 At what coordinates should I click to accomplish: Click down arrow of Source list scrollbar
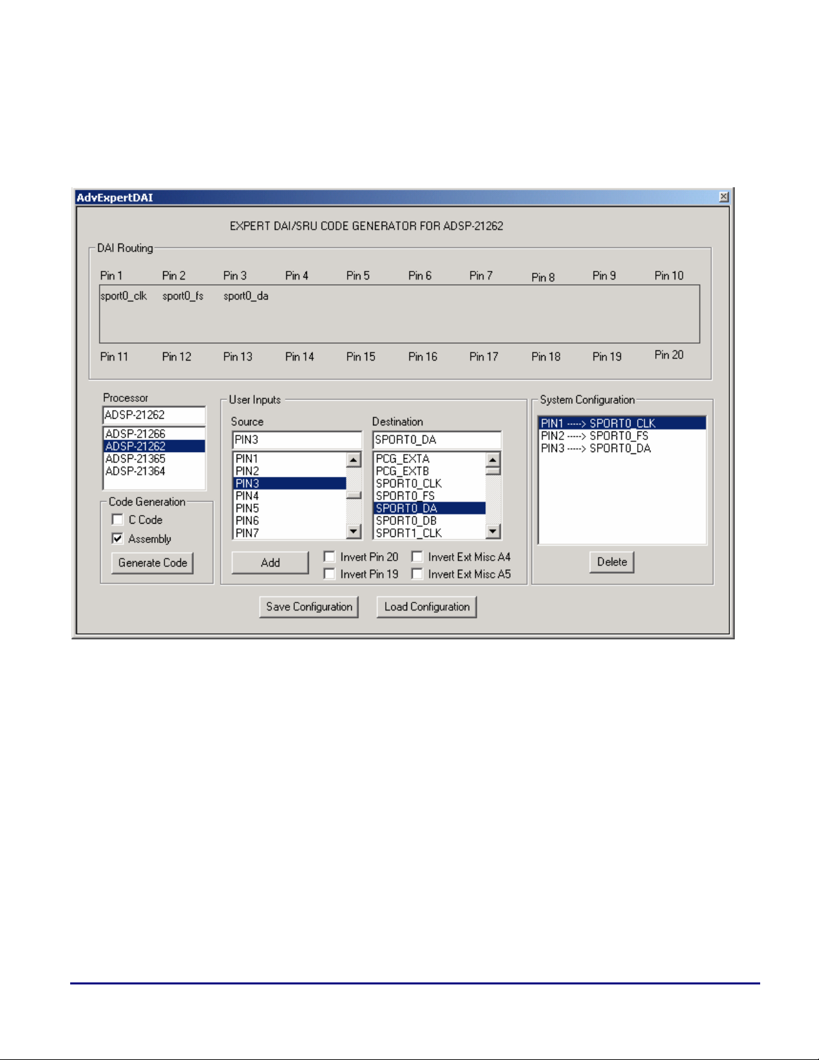pyautogui.click(x=354, y=532)
